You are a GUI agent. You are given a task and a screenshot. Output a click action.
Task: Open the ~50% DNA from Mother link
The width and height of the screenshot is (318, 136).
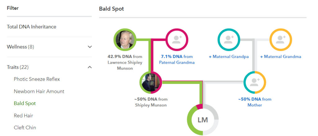255,102
